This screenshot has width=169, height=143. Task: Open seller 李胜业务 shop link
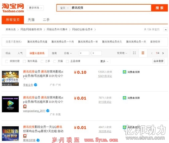[28, 85]
